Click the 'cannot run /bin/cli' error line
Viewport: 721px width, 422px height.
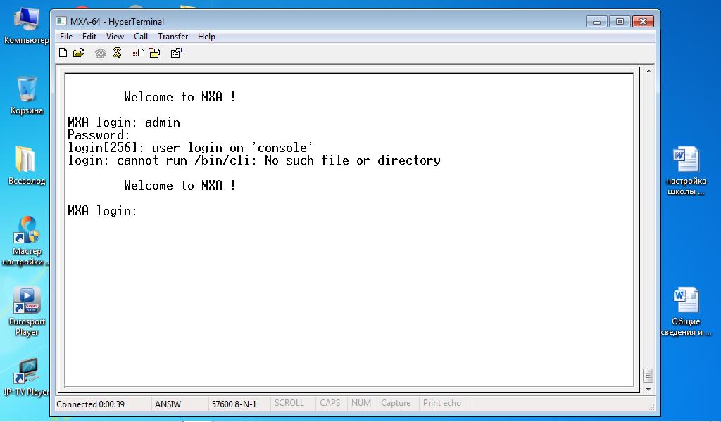click(x=254, y=160)
